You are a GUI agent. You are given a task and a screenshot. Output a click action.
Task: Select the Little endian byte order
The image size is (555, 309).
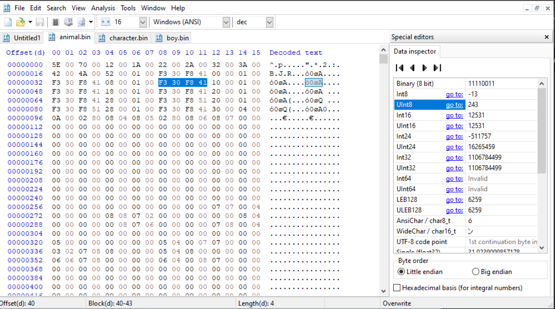pyautogui.click(x=420, y=272)
